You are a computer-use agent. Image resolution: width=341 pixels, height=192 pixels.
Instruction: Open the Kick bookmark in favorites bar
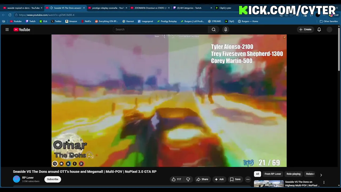coord(43,21)
